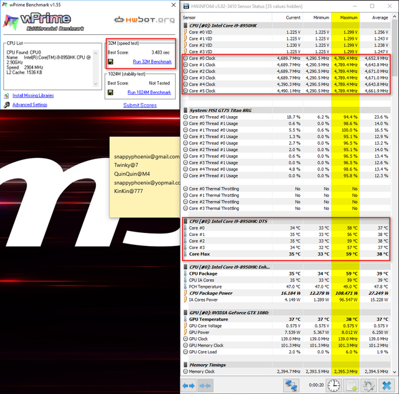This screenshot has height=394, width=399.
Task: Maximize the HWiNFO64 Sensor Status window
Action: tap(372, 6)
